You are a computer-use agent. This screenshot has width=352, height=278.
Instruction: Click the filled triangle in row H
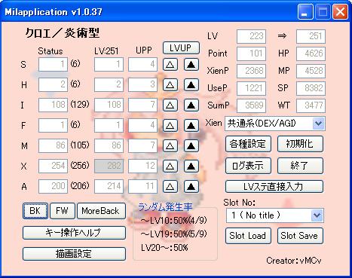click(x=191, y=85)
